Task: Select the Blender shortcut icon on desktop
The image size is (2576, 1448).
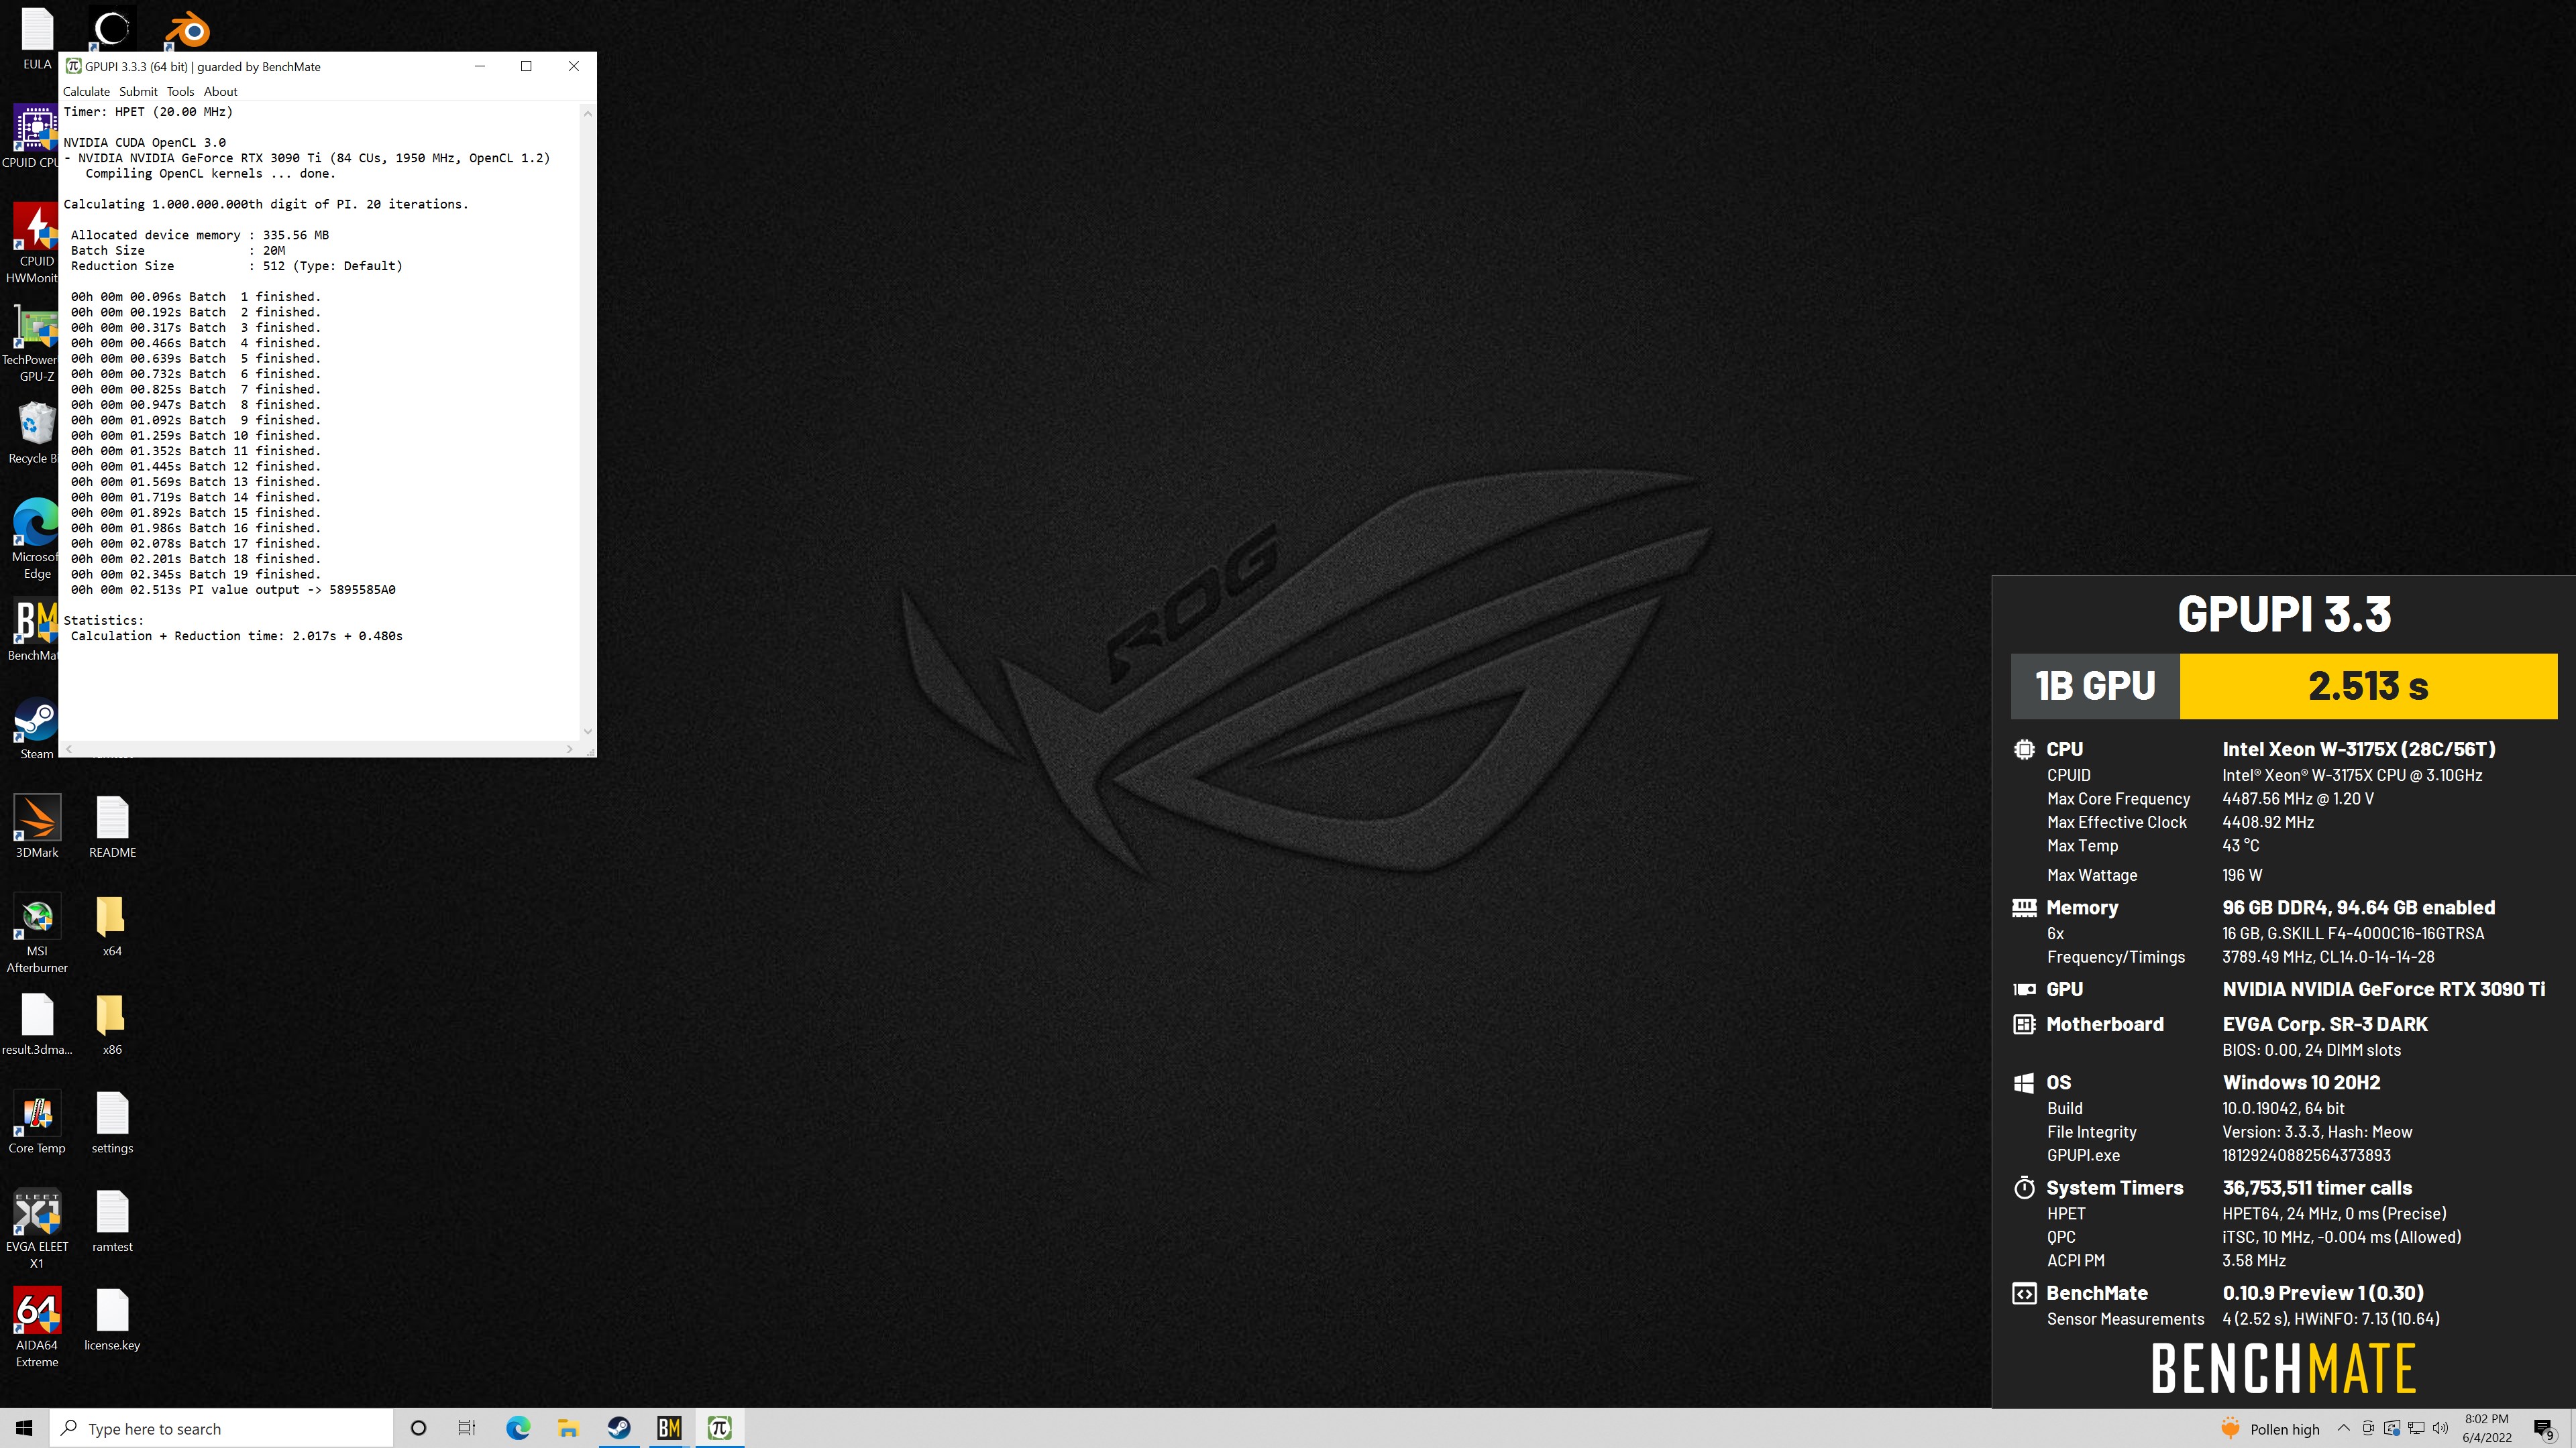Action: (x=187, y=30)
